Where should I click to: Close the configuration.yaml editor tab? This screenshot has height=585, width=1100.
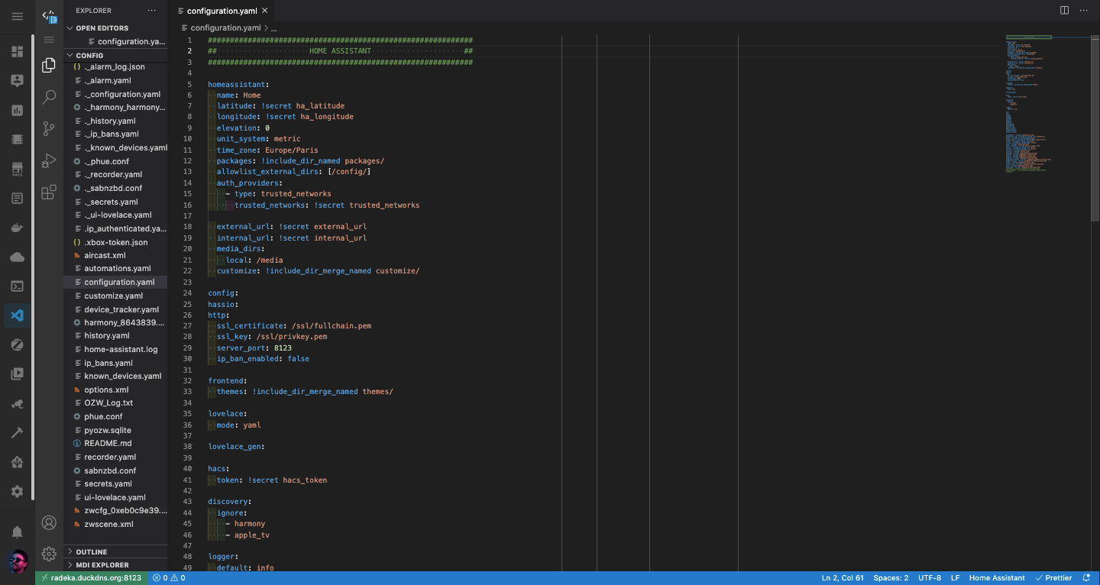265,11
